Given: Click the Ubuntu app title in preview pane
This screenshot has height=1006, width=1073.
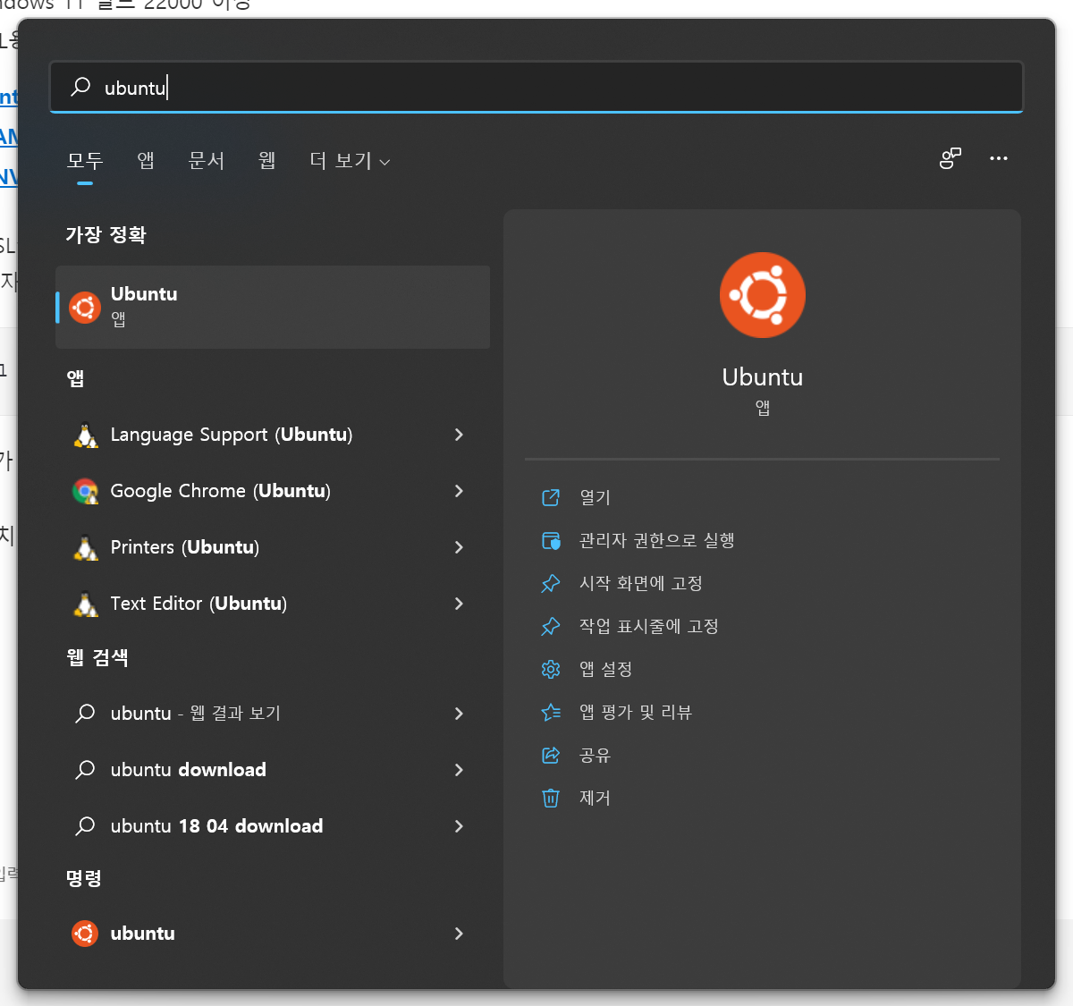Looking at the screenshot, I should [x=763, y=377].
